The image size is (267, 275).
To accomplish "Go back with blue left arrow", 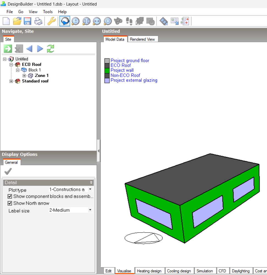I will point(29,49).
